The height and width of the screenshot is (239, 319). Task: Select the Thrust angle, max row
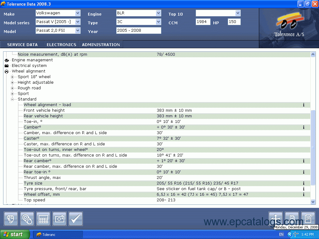pos(167,178)
